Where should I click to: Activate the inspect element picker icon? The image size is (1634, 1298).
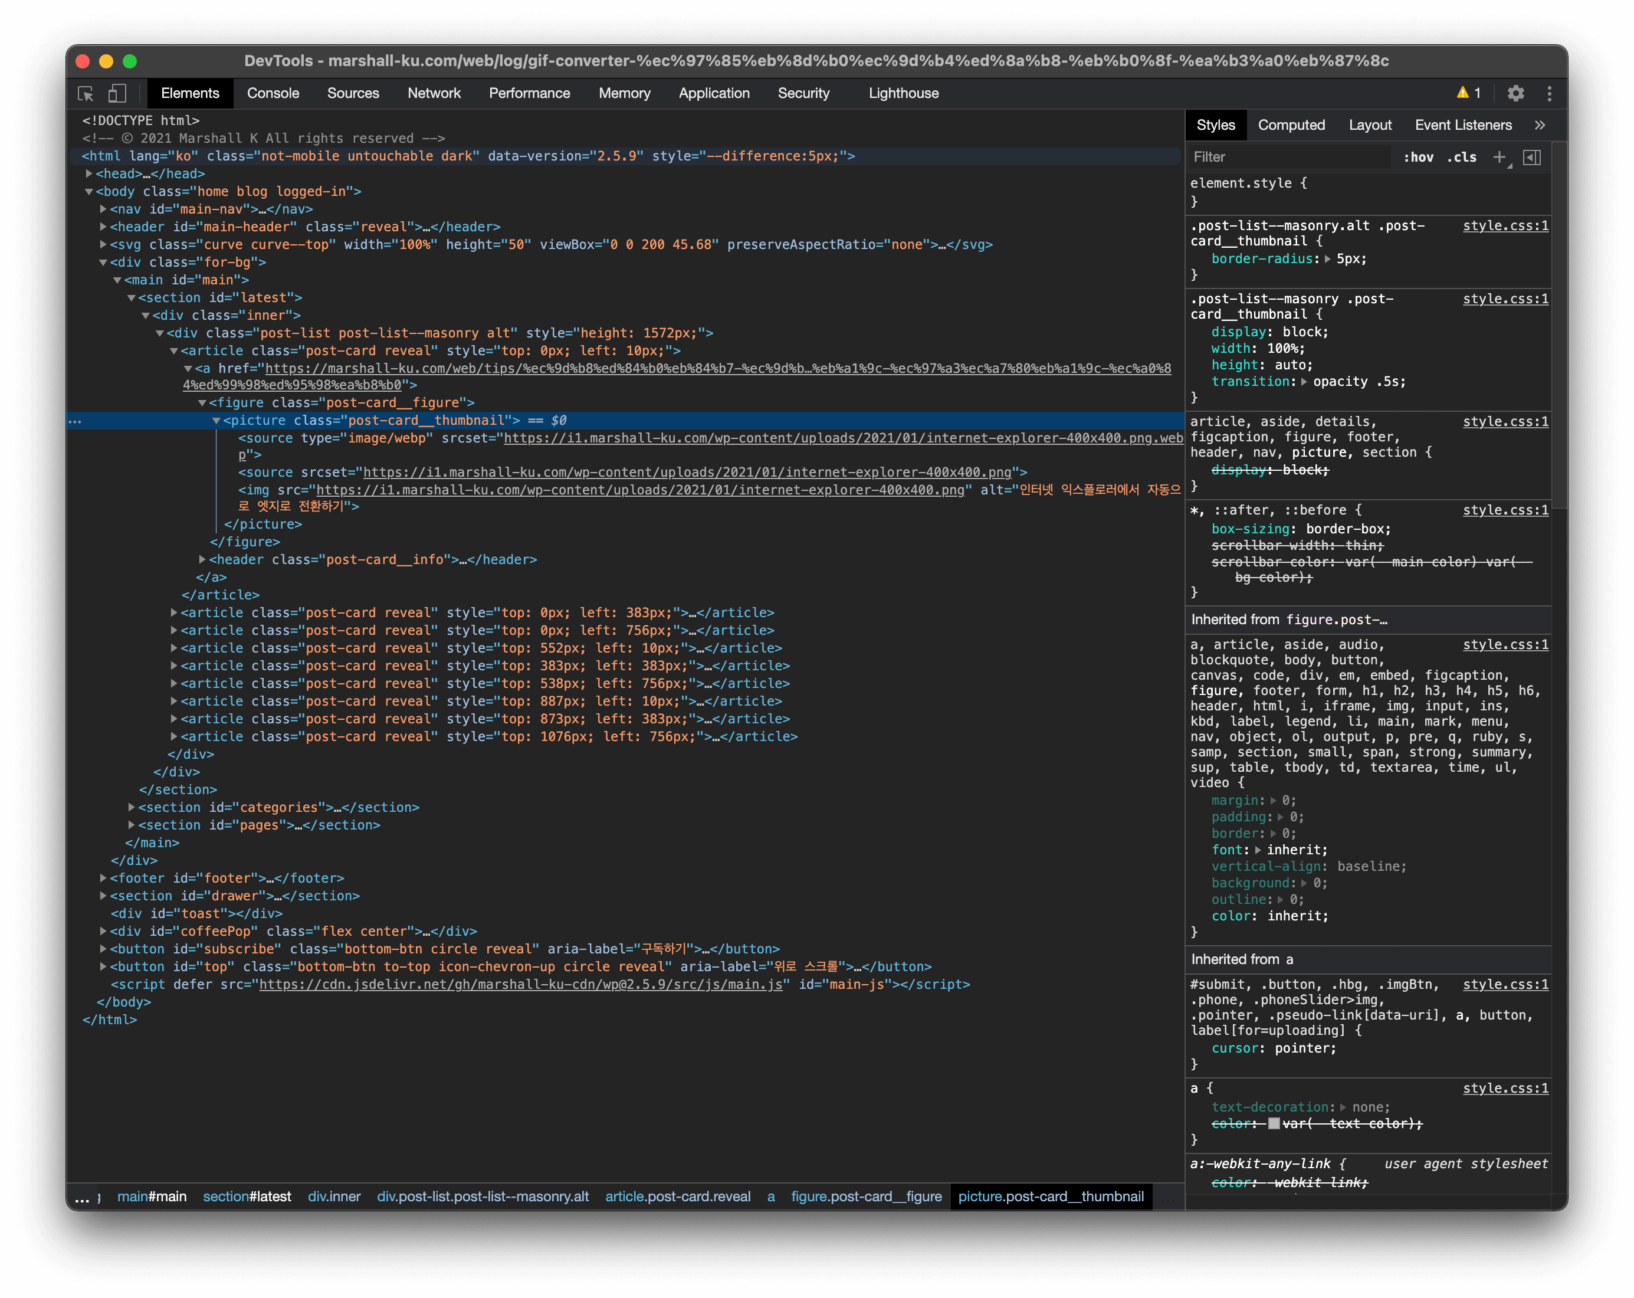point(86,93)
